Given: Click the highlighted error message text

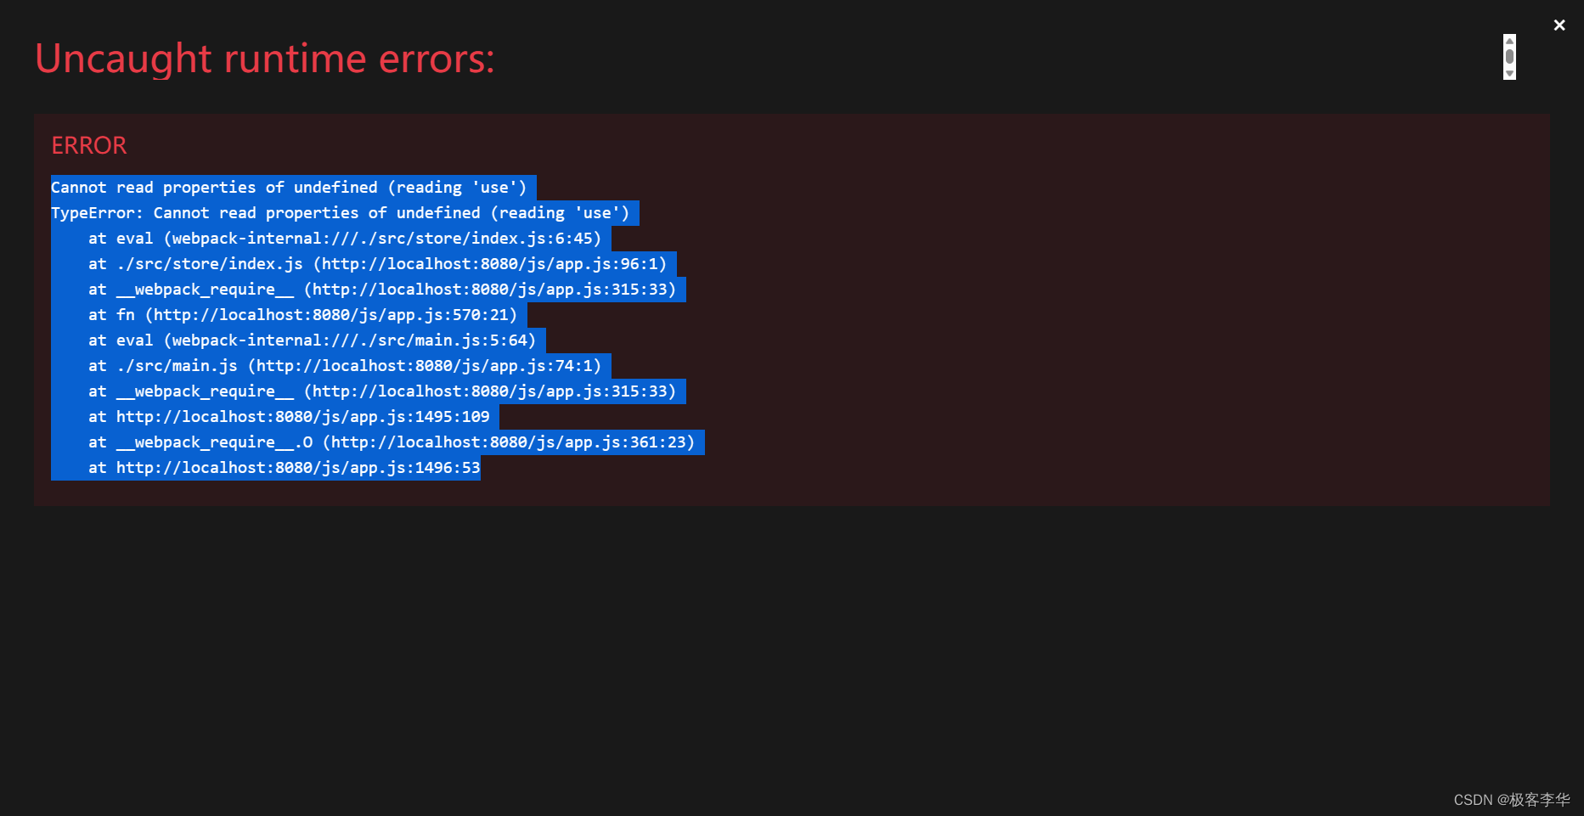Looking at the screenshot, I should pos(293,187).
